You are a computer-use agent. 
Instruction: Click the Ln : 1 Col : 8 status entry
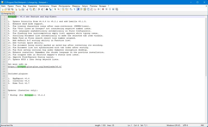133,125
